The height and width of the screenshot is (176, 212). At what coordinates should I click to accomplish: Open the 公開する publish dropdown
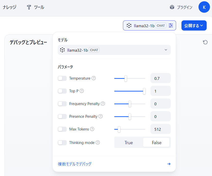(x=194, y=25)
